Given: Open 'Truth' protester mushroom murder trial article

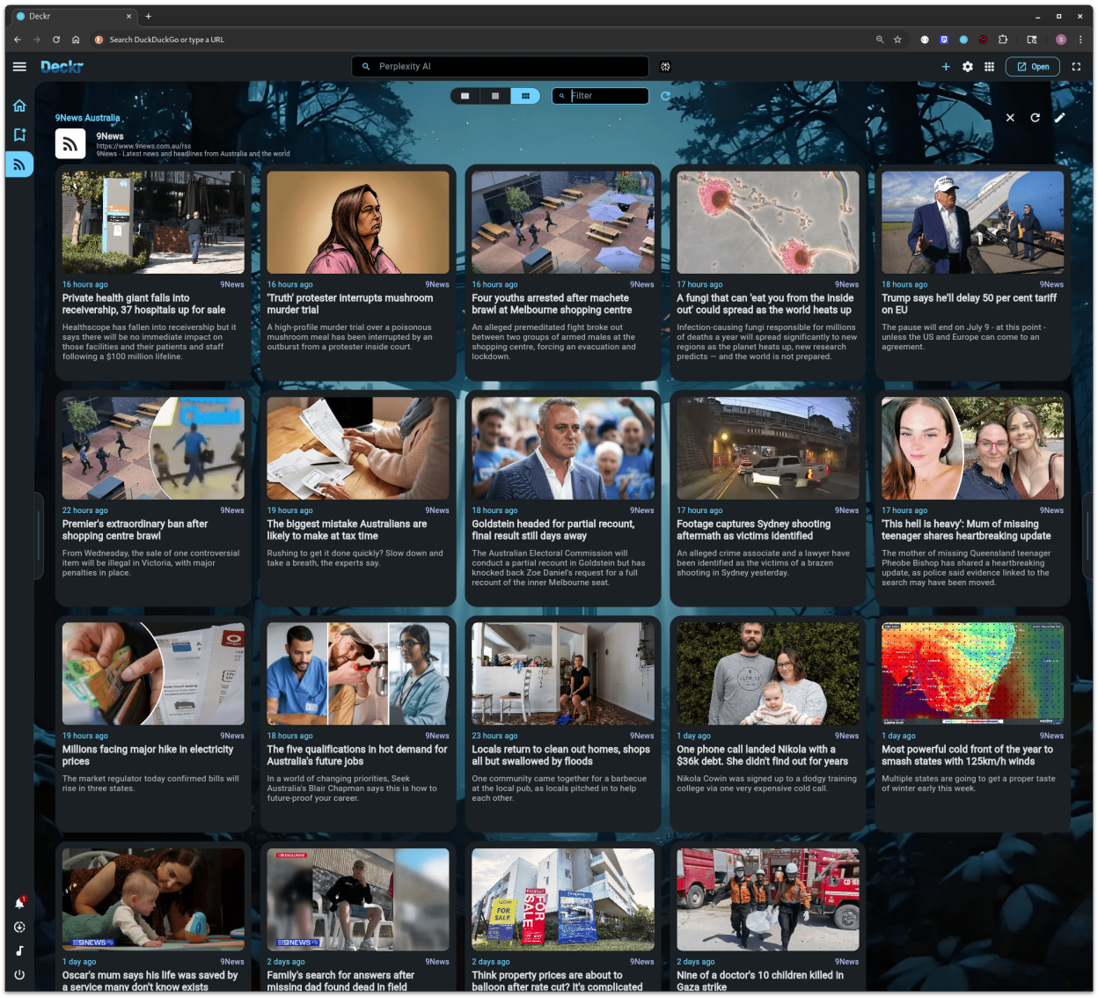Looking at the screenshot, I should [x=350, y=304].
